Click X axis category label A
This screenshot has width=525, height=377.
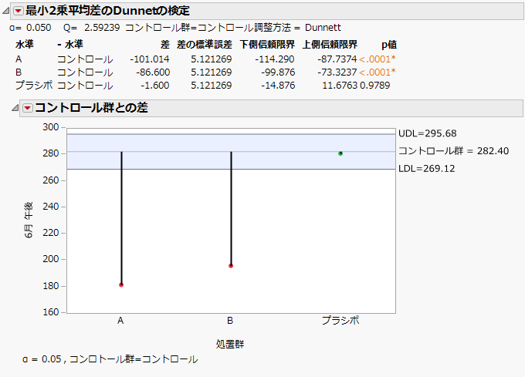(x=120, y=321)
